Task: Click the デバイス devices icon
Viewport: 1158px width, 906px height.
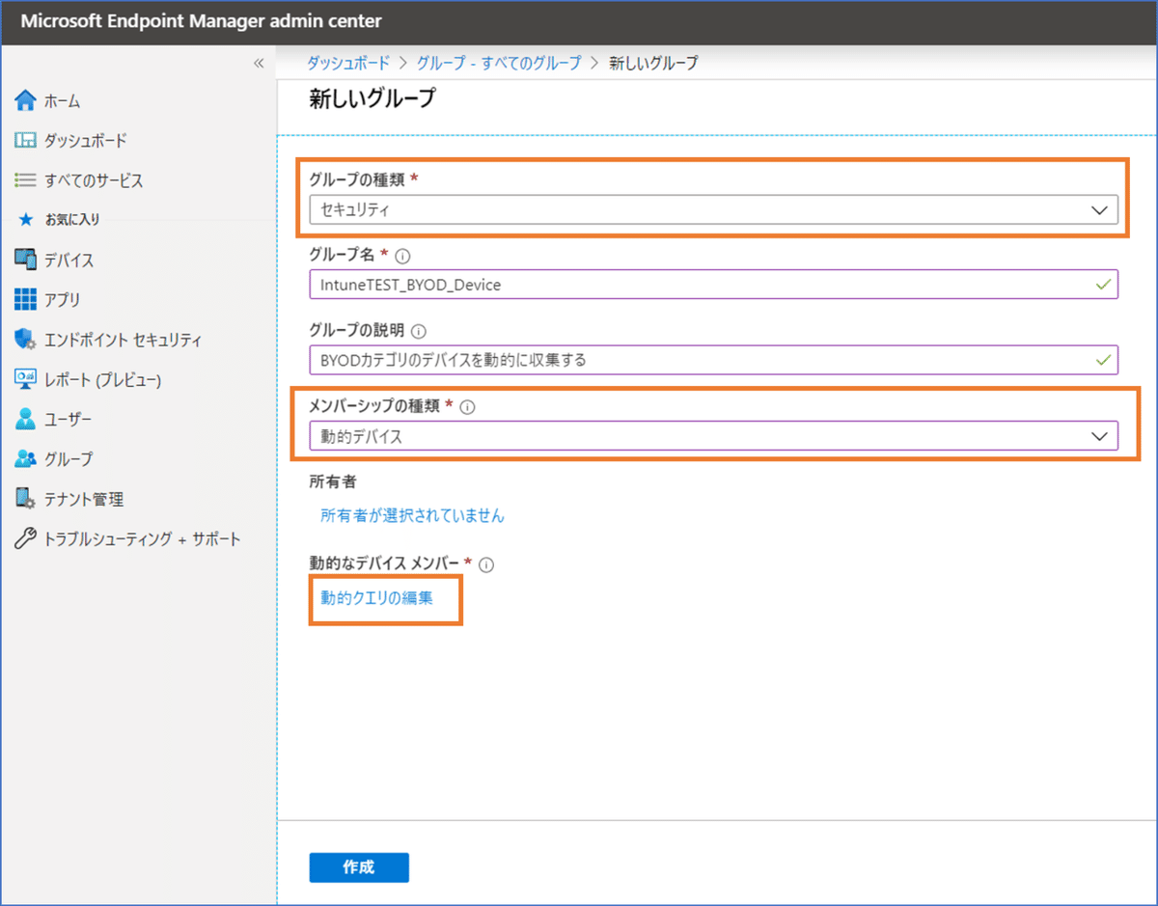Action: [x=26, y=260]
